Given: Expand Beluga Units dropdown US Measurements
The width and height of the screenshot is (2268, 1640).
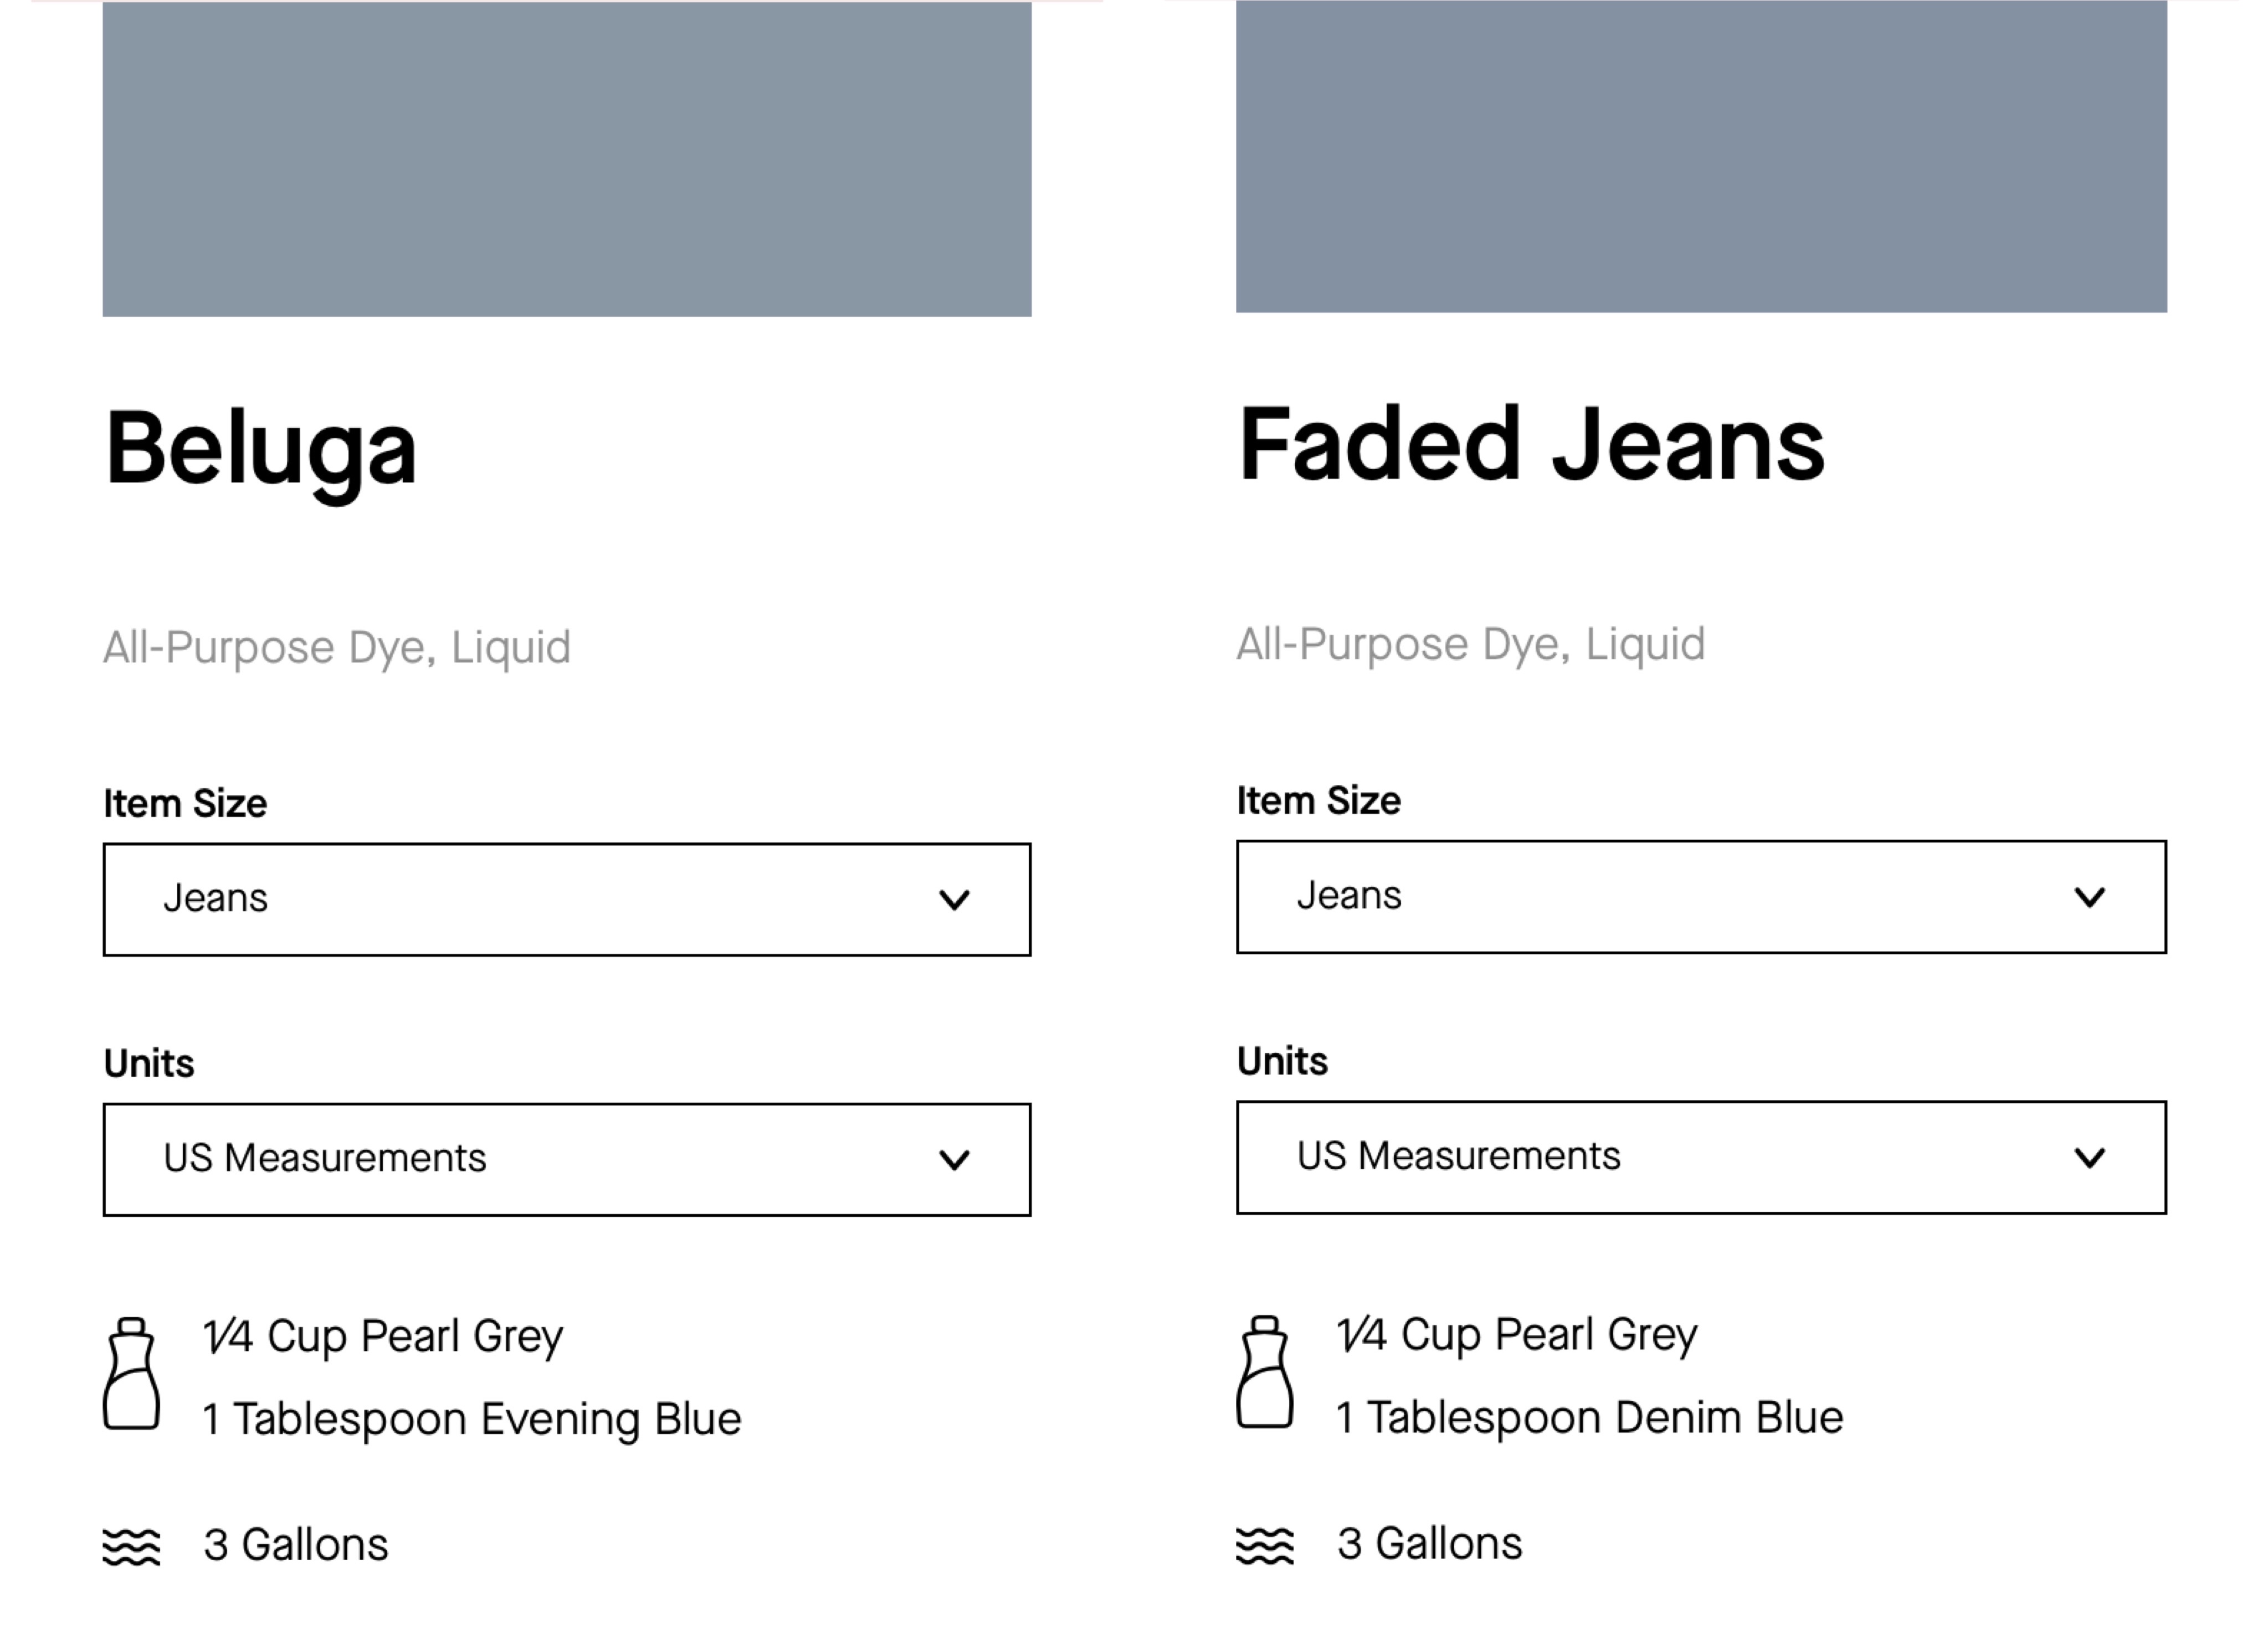Looking at the screenshot, I should [567, 1159].
